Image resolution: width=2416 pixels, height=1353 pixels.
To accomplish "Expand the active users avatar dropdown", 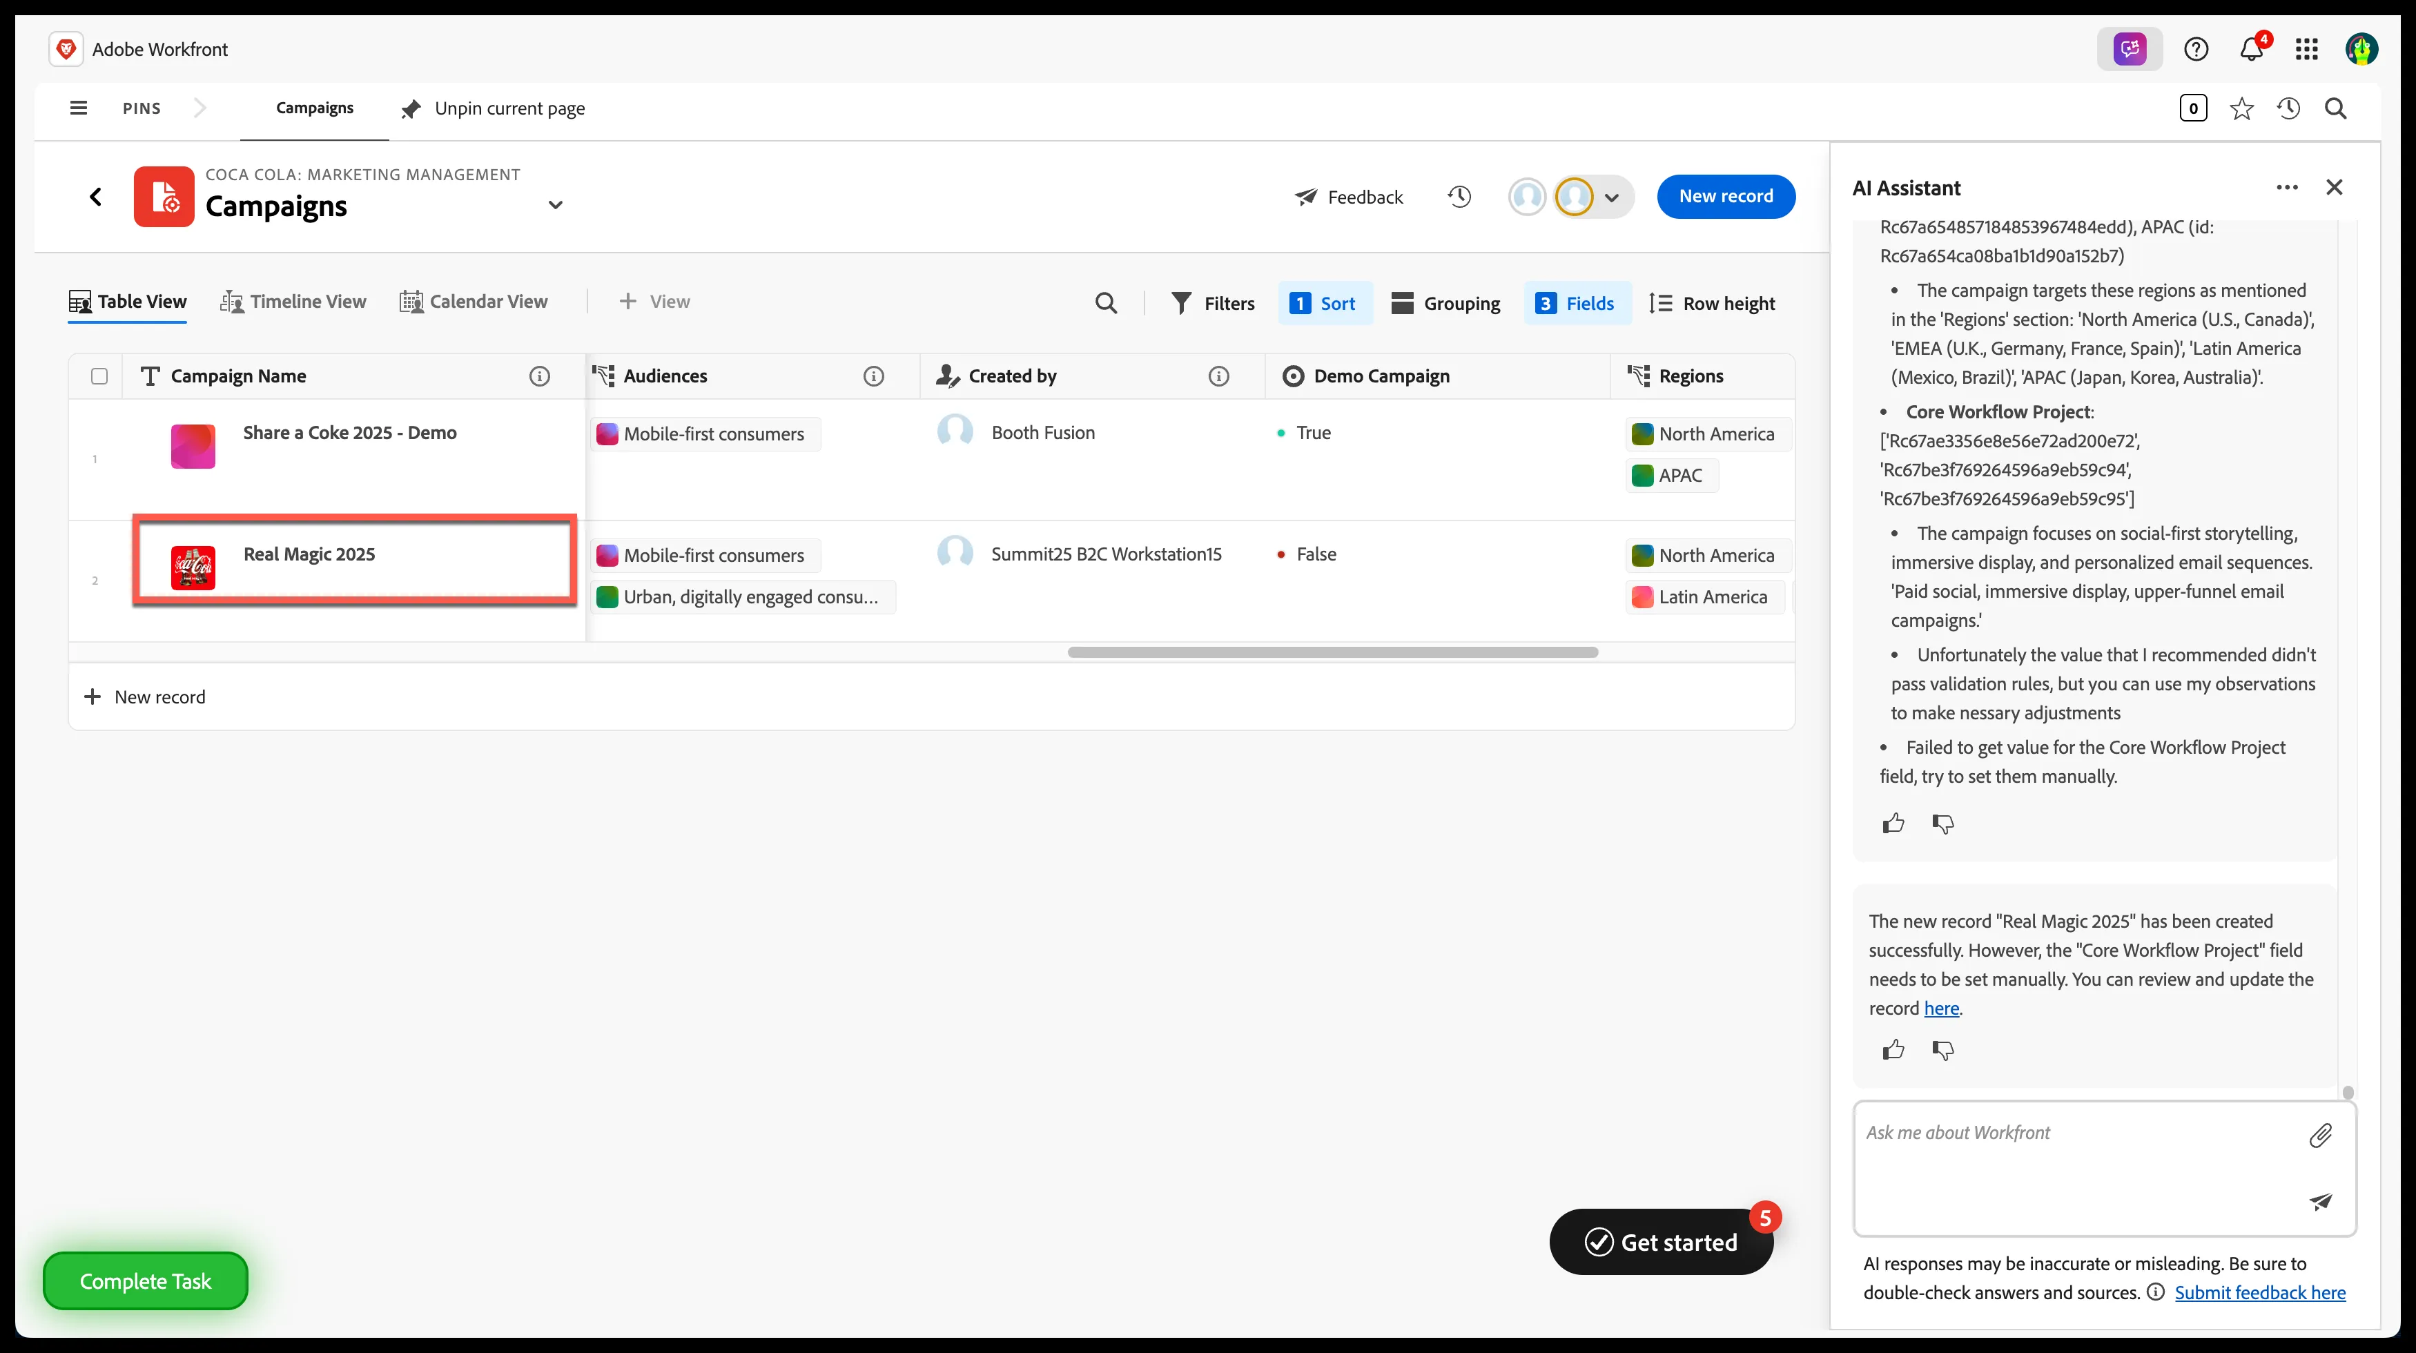I will click(x=1611, y=198).
